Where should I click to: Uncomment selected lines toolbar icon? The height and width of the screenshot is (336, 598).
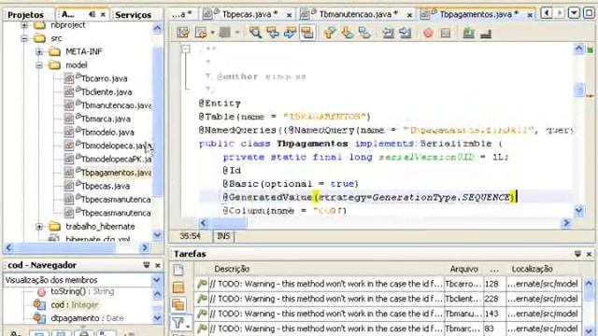(486, 34)
